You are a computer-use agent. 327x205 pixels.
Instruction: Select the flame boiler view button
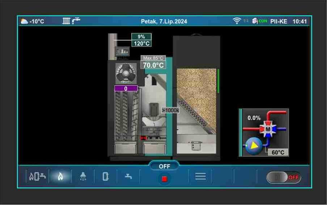coord(60,176)
